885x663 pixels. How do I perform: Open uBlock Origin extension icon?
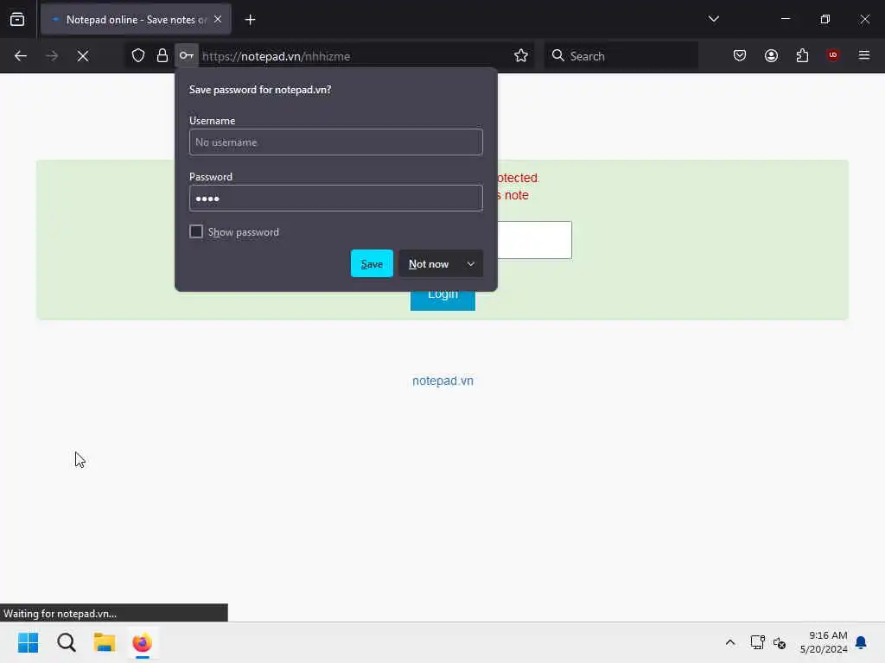coord(832,55)
